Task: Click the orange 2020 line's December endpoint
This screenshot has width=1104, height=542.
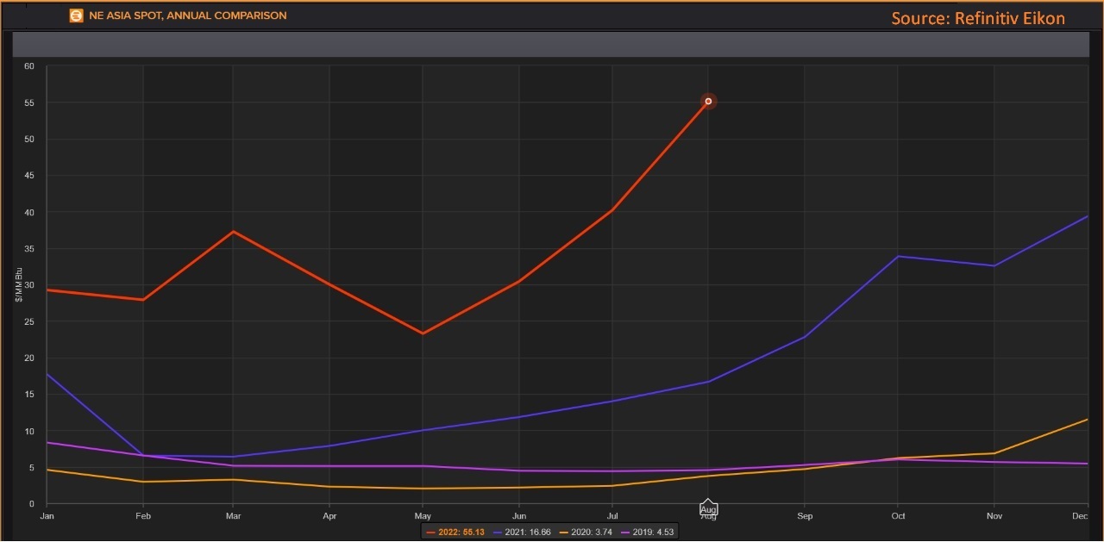Action: point(1087,420)
